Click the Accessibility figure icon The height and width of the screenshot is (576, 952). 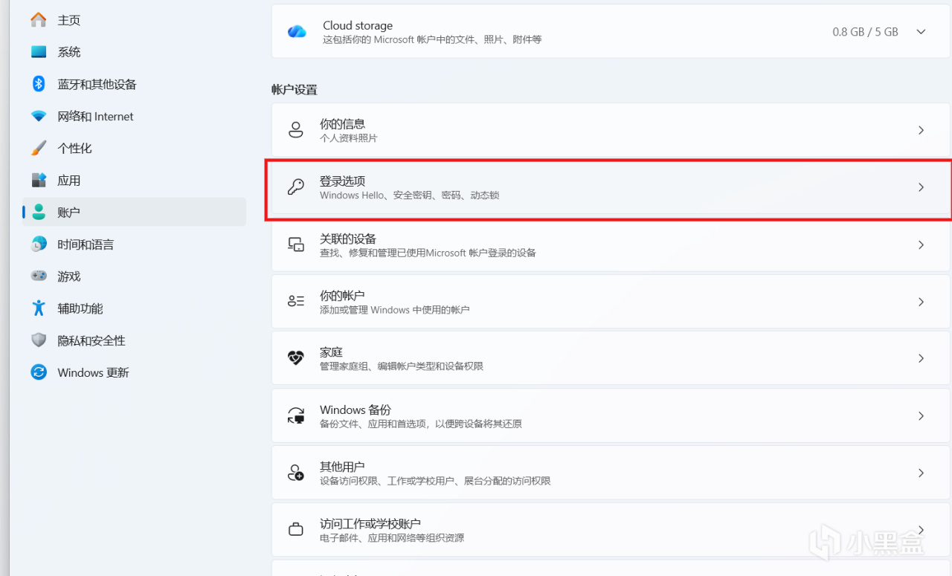(39, 308)
